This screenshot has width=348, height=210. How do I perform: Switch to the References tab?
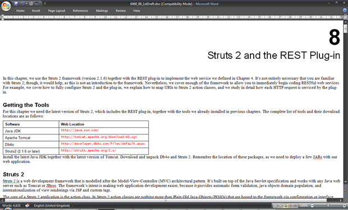point(80,11)
